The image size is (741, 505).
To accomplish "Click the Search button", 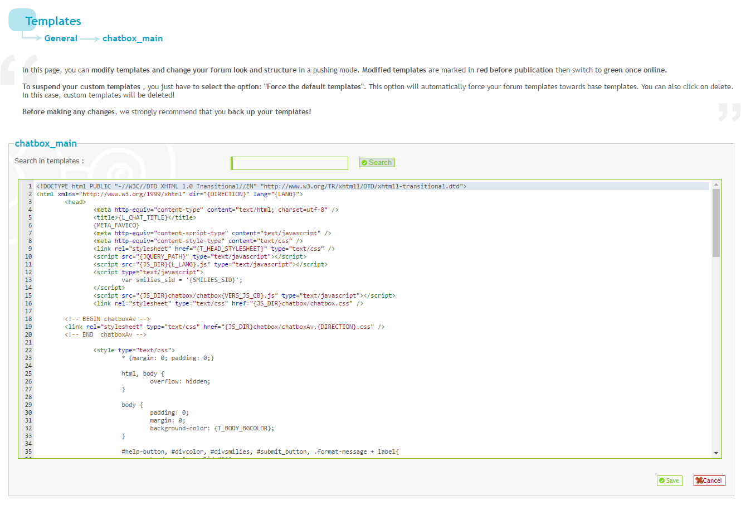I will click(377, 163).
